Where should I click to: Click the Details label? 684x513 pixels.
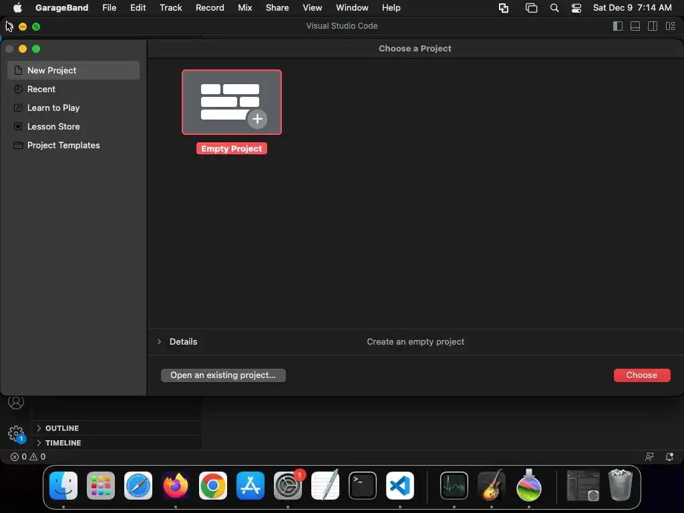tap(183, 341)
